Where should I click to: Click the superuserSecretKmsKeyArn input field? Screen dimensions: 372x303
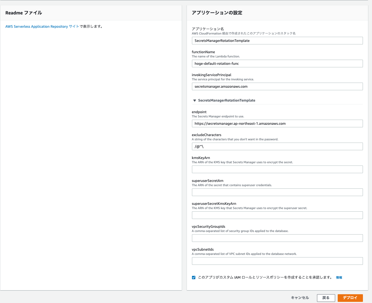point(277,215)
